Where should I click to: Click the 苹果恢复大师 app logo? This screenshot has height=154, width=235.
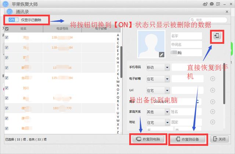coord(6,4)
